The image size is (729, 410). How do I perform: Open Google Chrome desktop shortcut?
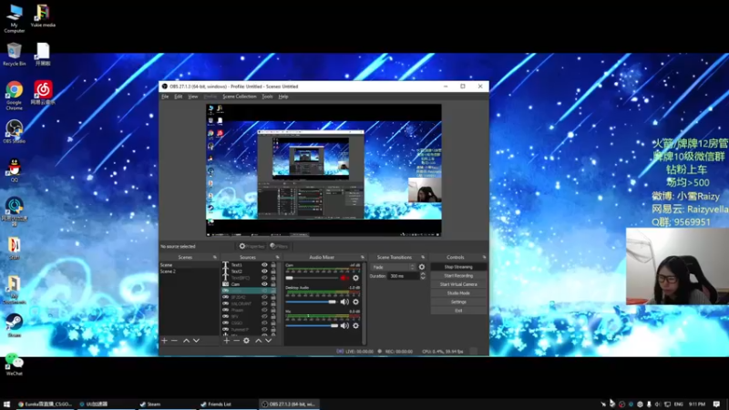(x=14, y=95)
